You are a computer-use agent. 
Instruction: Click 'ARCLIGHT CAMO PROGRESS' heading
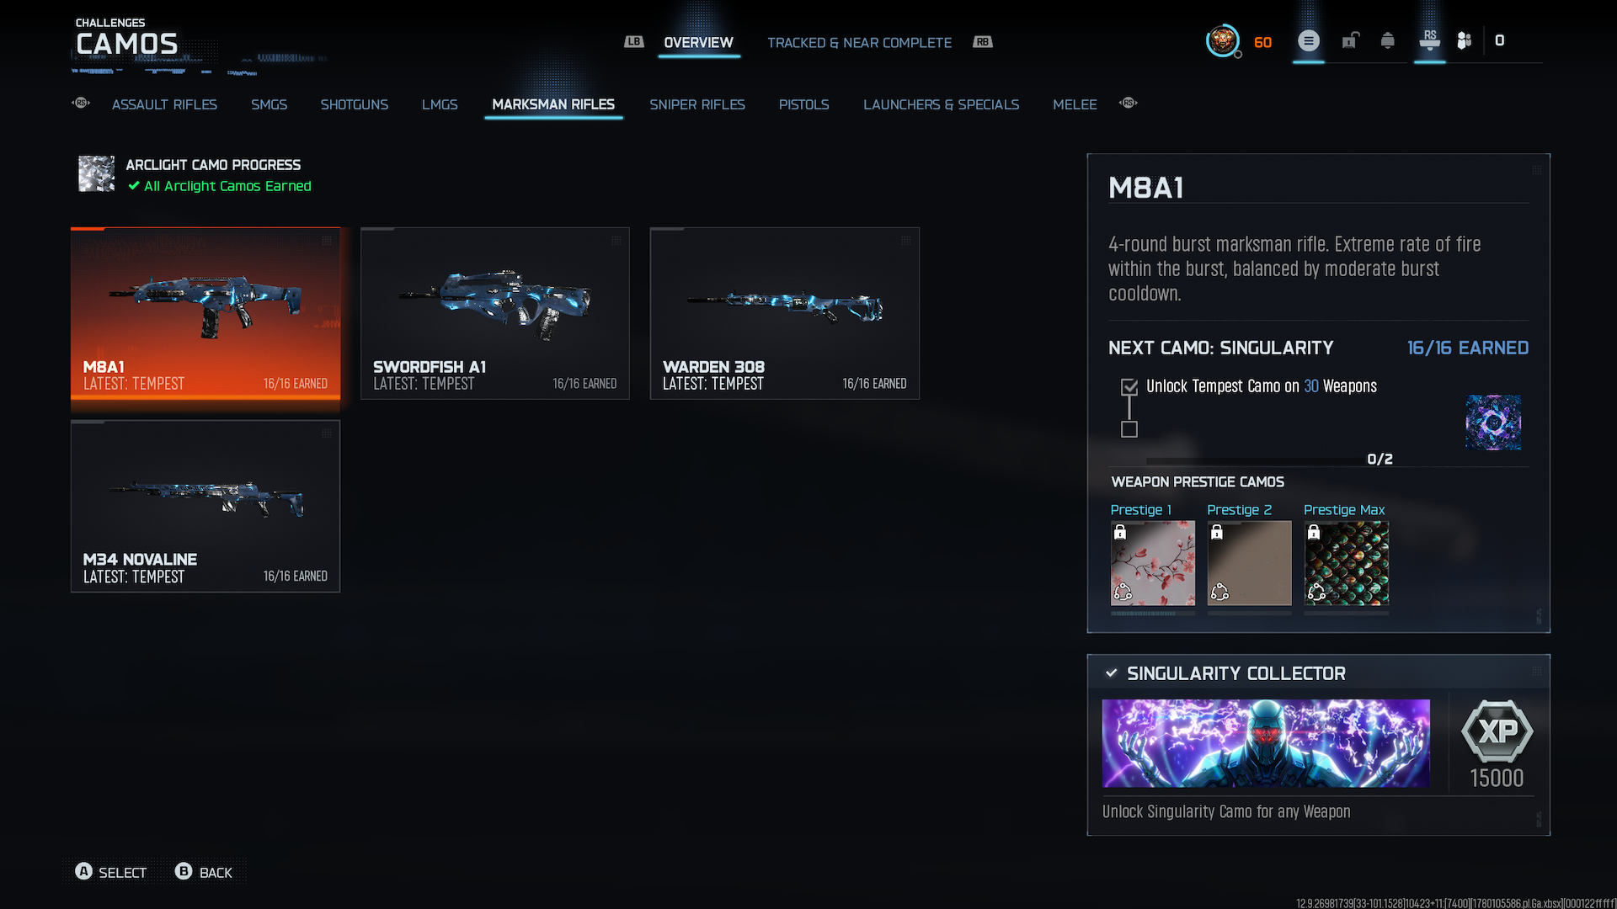point(213,165)
